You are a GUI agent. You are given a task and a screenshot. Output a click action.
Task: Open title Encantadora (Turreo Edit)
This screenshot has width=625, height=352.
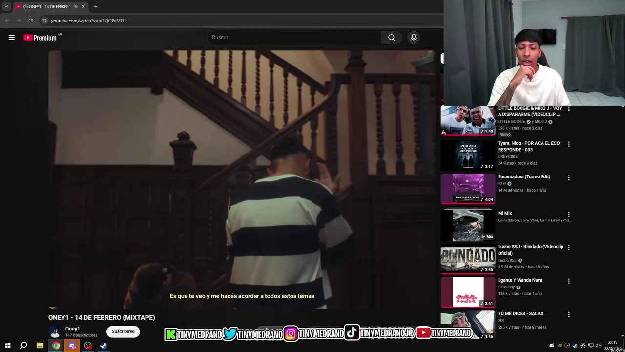[x=524, y=176]
